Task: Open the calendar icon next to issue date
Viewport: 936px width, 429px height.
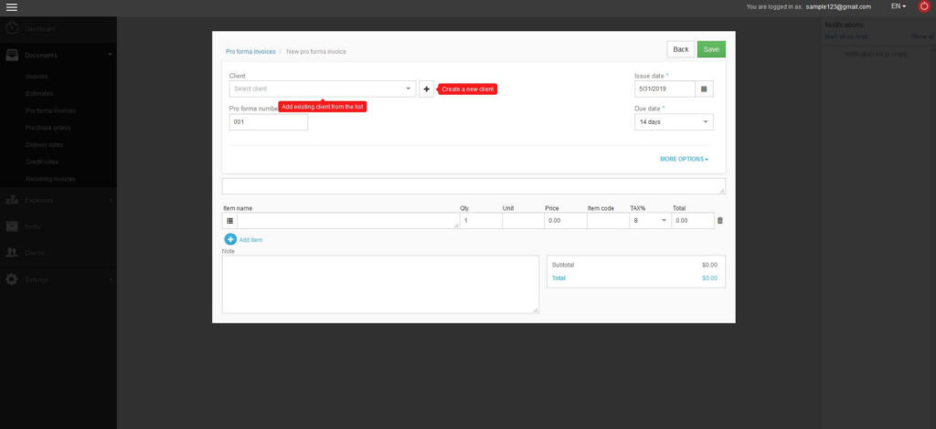Action: pos(704,89)
